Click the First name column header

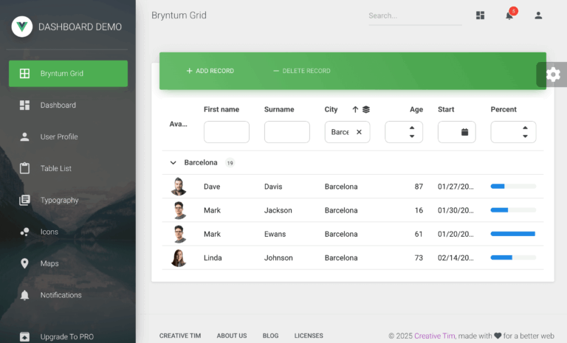221,109
